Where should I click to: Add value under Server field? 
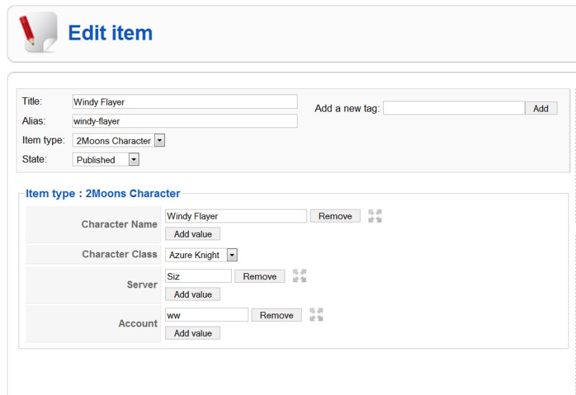tap(193, 294)
